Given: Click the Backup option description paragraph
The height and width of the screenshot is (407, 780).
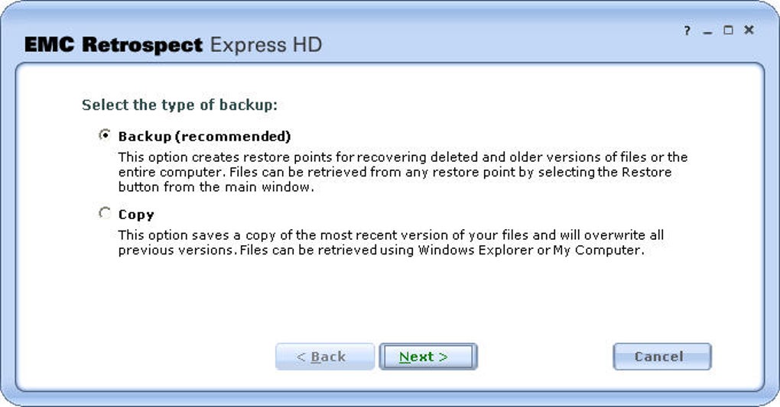Looking at the screenshot, I should pyautogui.click(x=398, y=172).
